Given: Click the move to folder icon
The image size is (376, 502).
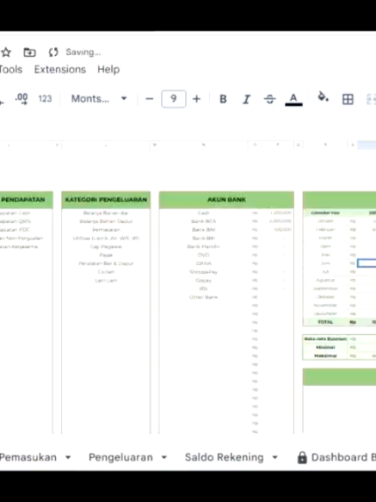Looking at the screenshot, I should [29, 53].
